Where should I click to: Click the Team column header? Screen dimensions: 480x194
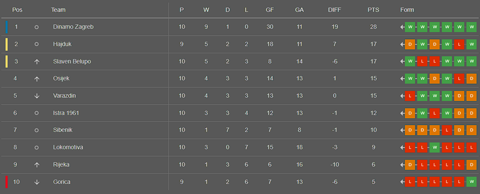click(58, 10)
